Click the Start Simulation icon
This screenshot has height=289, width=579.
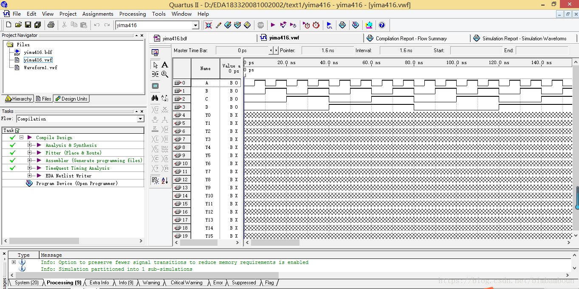[x=329, y=25]
